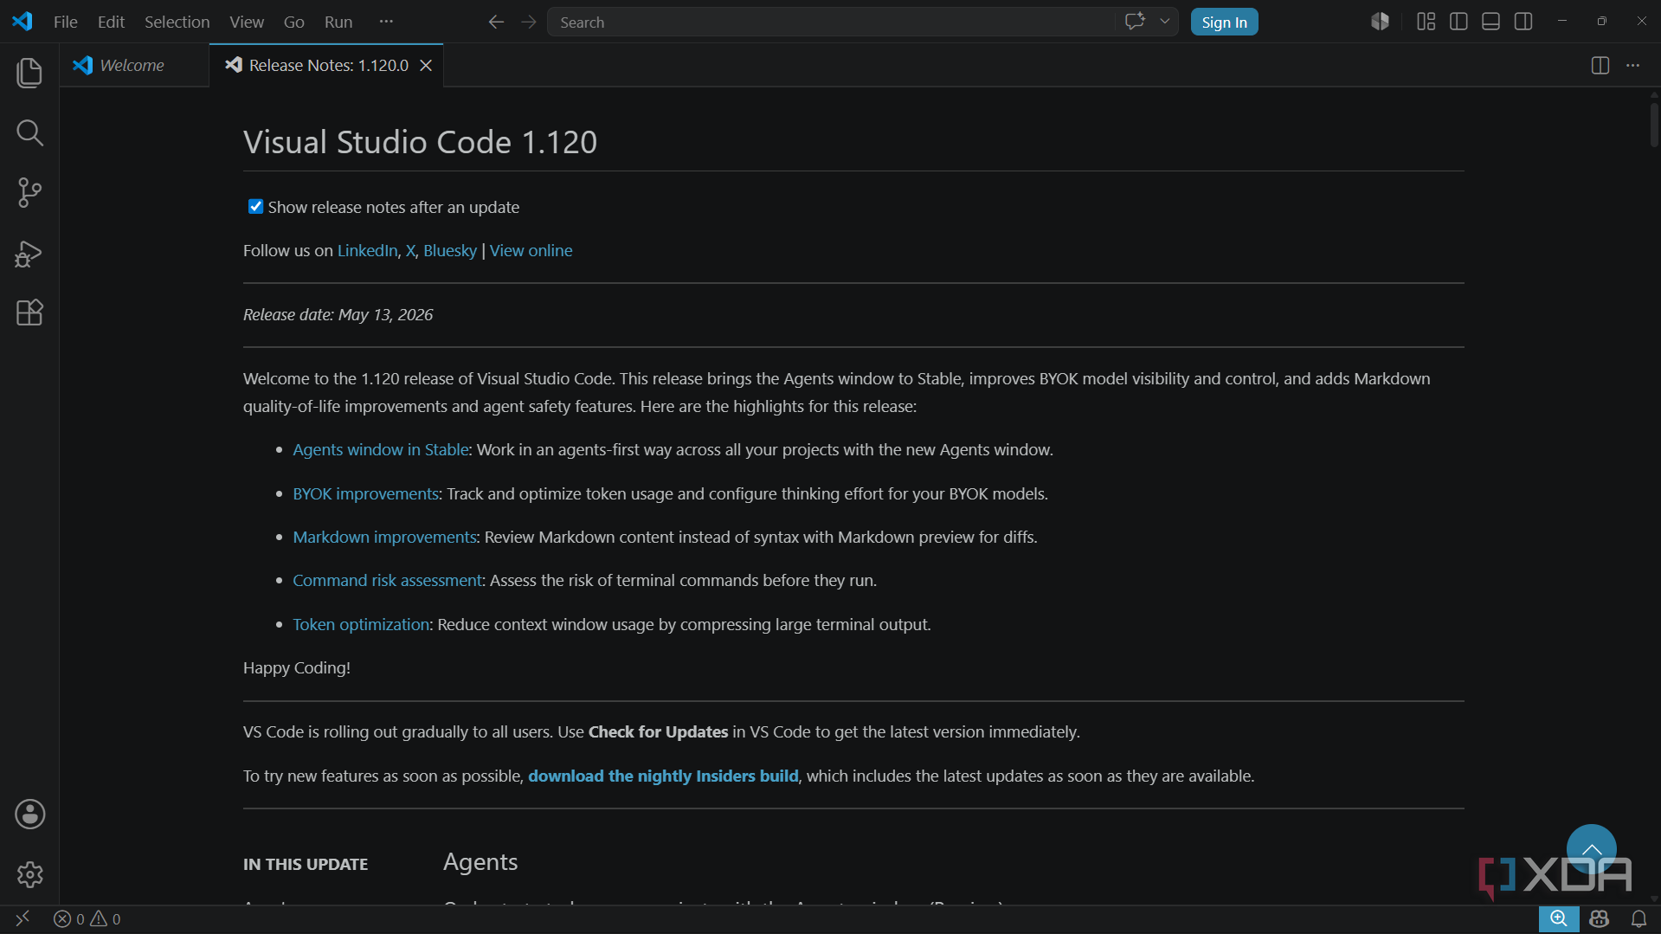Open the View online link
This screenshot has width=1661, height=934.
(531, 250)
